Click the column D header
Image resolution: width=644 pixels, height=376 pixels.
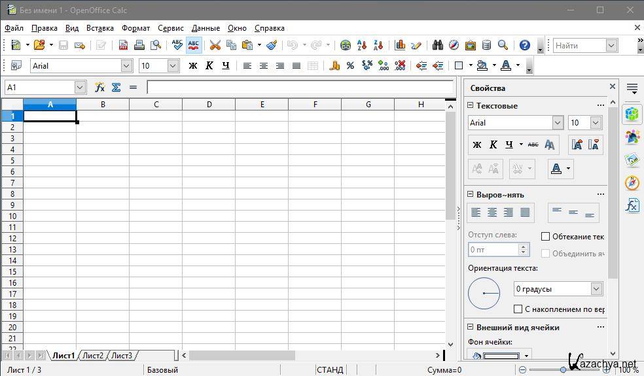pyautogui.click(x=209, y=105)
